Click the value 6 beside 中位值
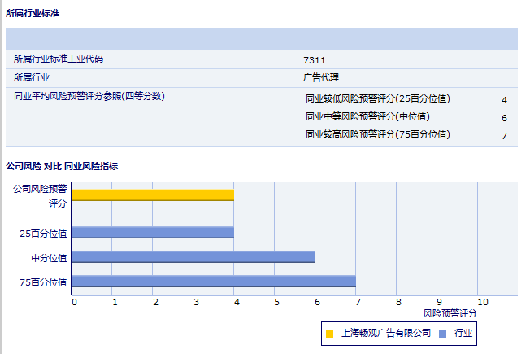Image resolution: width=530 pixels, height=354 pixels. (504, 118)
